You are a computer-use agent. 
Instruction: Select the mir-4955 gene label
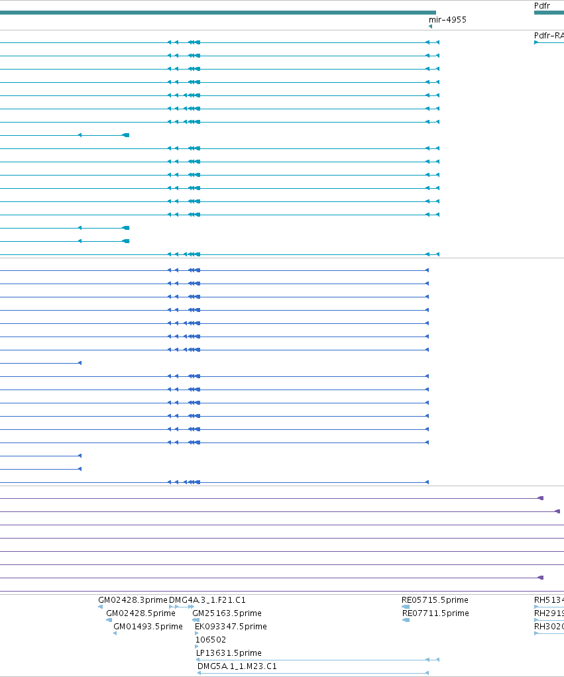[447, 19]
